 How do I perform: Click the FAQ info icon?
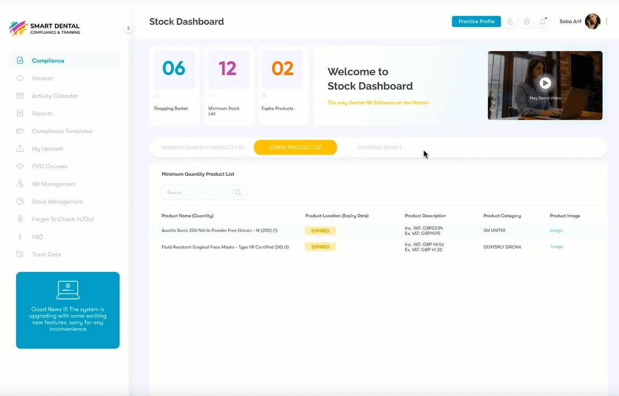[20, 237]
